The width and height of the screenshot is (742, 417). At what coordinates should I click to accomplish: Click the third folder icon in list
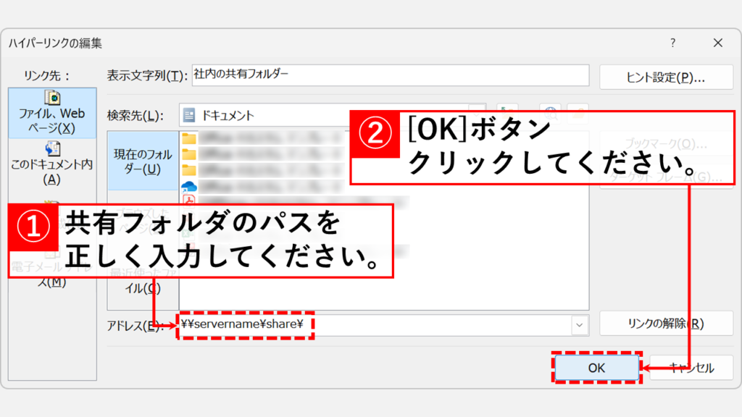(x=189, y=170)
